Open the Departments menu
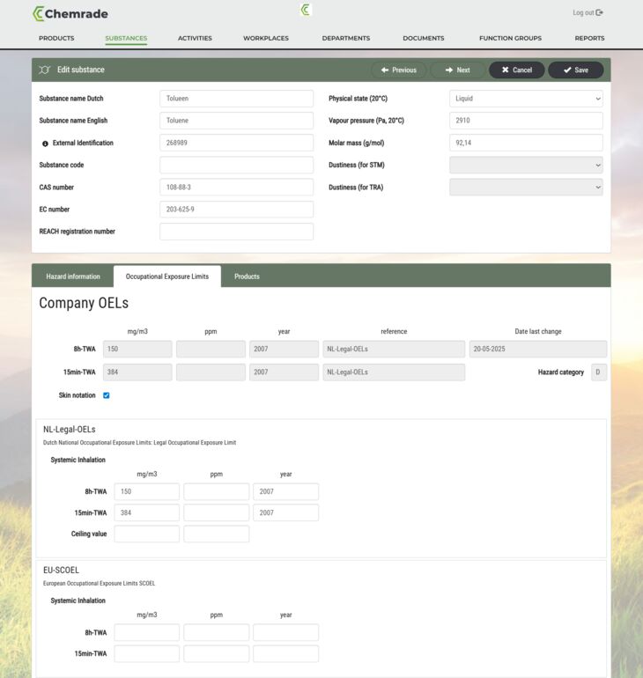 [x=346, y=38]
